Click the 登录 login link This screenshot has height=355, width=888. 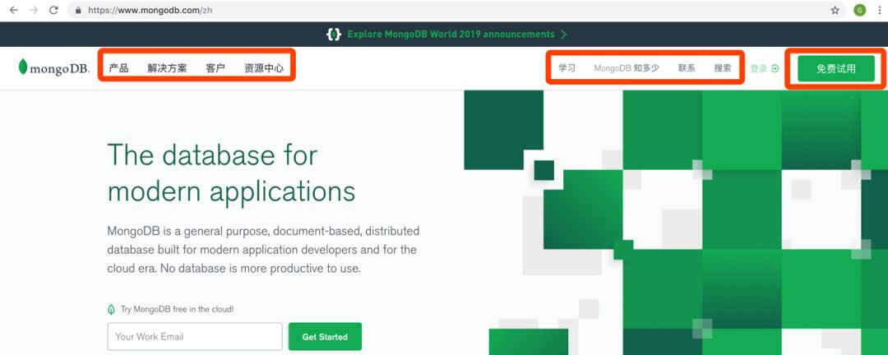759,68
